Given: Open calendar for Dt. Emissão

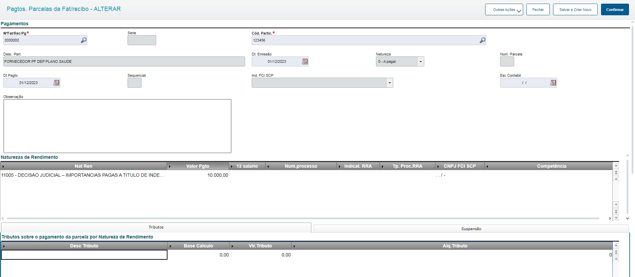Looking at the screenshot, I should click(305, 61).
